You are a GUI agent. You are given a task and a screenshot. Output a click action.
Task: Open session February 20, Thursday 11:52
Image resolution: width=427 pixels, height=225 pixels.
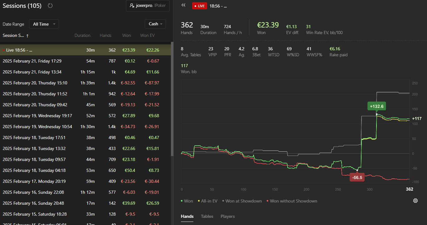[x=85, y=94]
